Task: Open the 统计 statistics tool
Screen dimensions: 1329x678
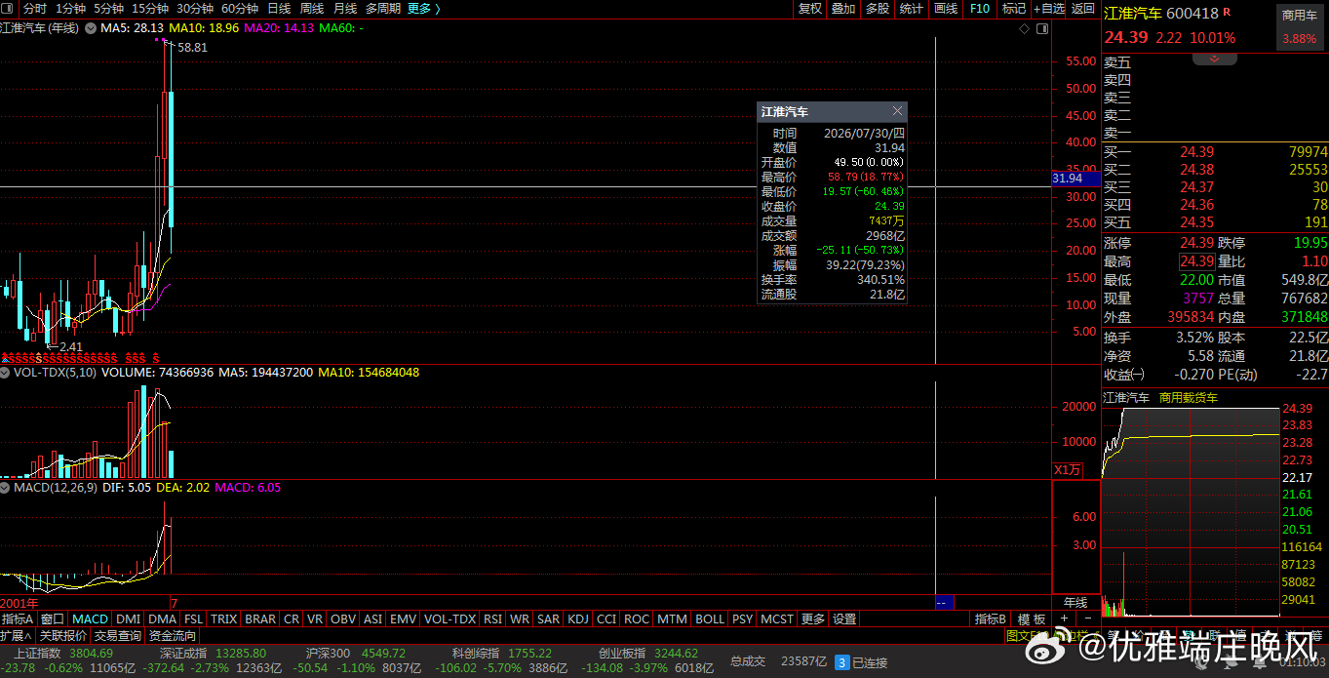Action: tap(912, 9)
